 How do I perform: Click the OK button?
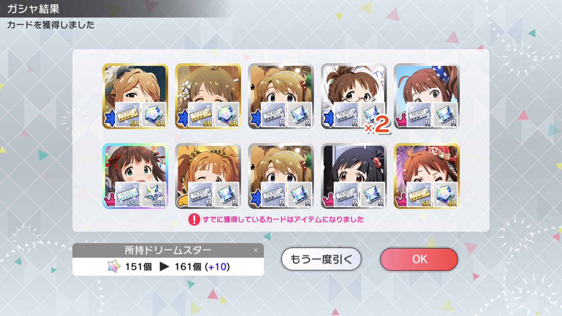419,259
